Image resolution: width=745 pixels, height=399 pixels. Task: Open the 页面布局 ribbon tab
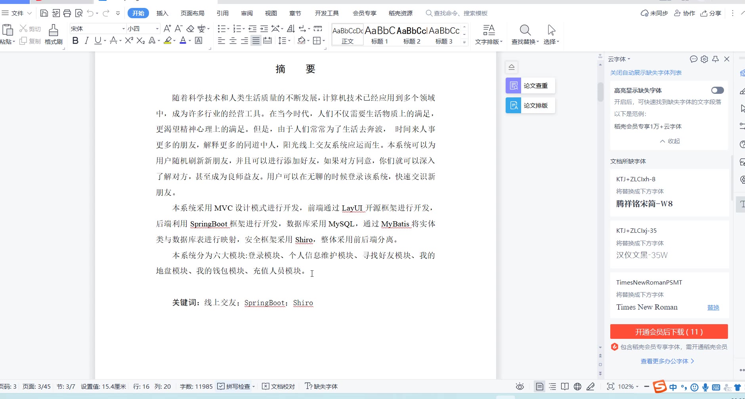(x=192, y=13)
